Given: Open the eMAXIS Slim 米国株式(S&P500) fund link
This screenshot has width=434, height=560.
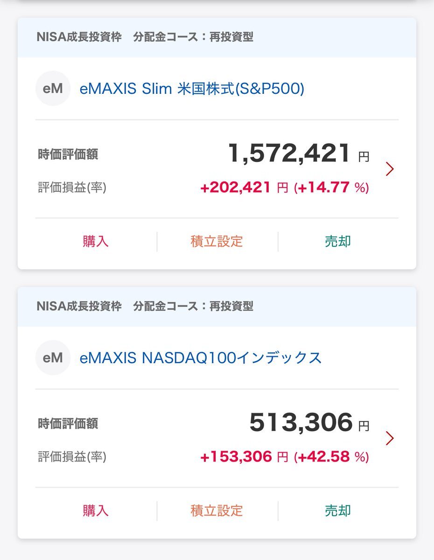Looking at the screenshot, I should pos(192,89).
